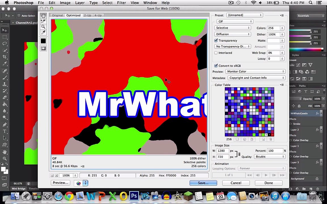Screen dimensions: 327x204
Task: Click the black eyedropper color swatch
Action: coord(43,41)
